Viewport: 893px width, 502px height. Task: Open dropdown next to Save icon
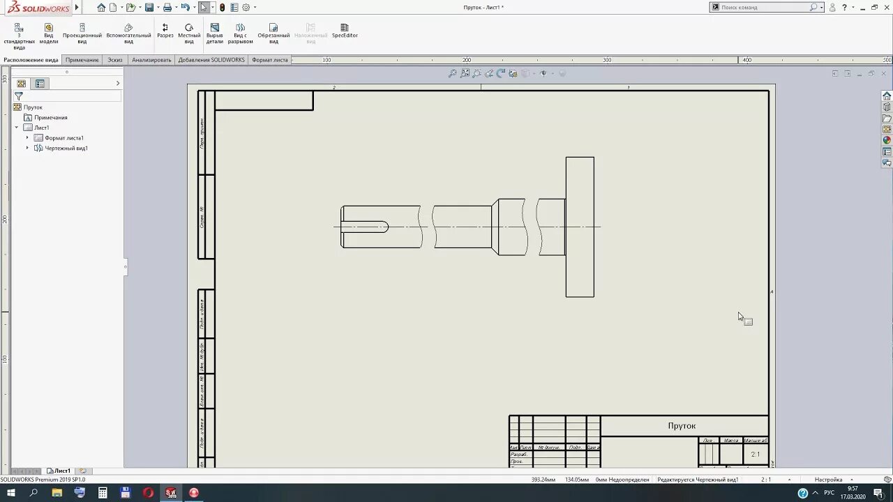pyautogui.click(x=157, y=8)
